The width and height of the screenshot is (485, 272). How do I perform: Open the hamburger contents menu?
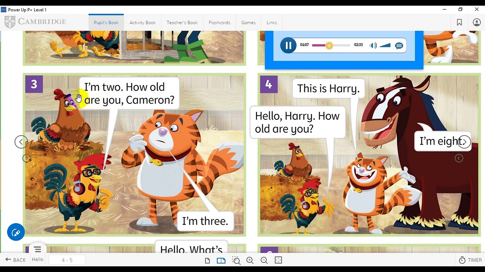click(38, 249)
